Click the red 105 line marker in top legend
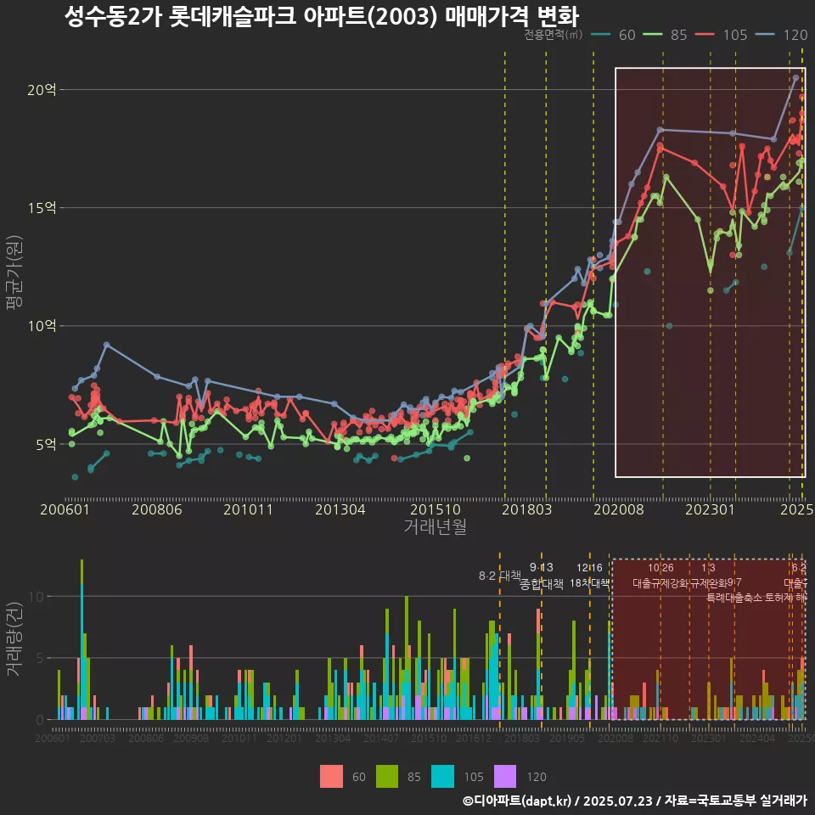 click(x=705, y=35)
